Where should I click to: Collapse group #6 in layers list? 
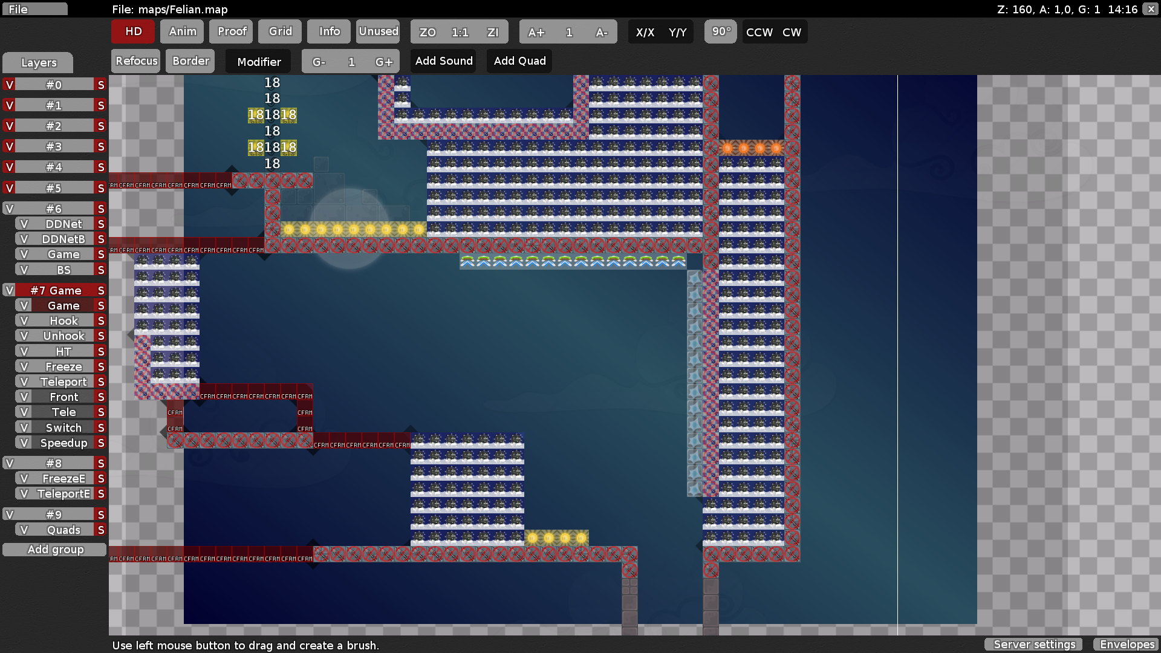(54, 209)
